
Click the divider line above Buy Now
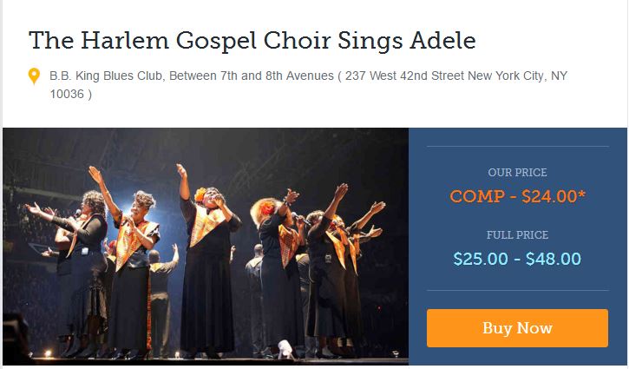(x=517, y=290)
